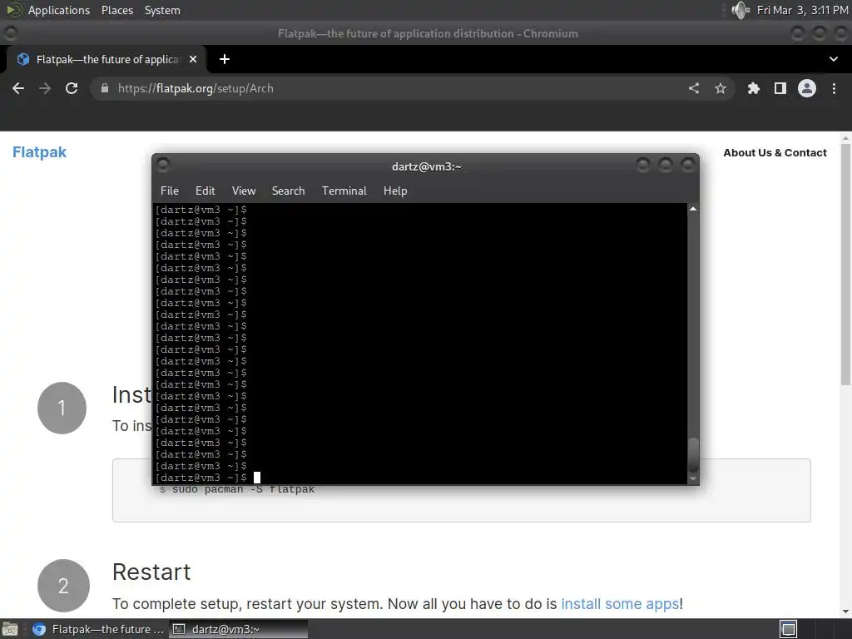Open About Us & Contact link
Image resolution: width=852 pixels, height=639 pixels.
click(775, 153)
